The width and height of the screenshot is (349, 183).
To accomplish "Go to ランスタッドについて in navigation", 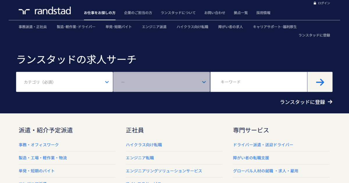I will 178,13.
